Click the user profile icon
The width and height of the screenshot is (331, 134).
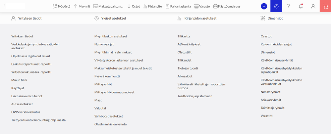(313, 6)
